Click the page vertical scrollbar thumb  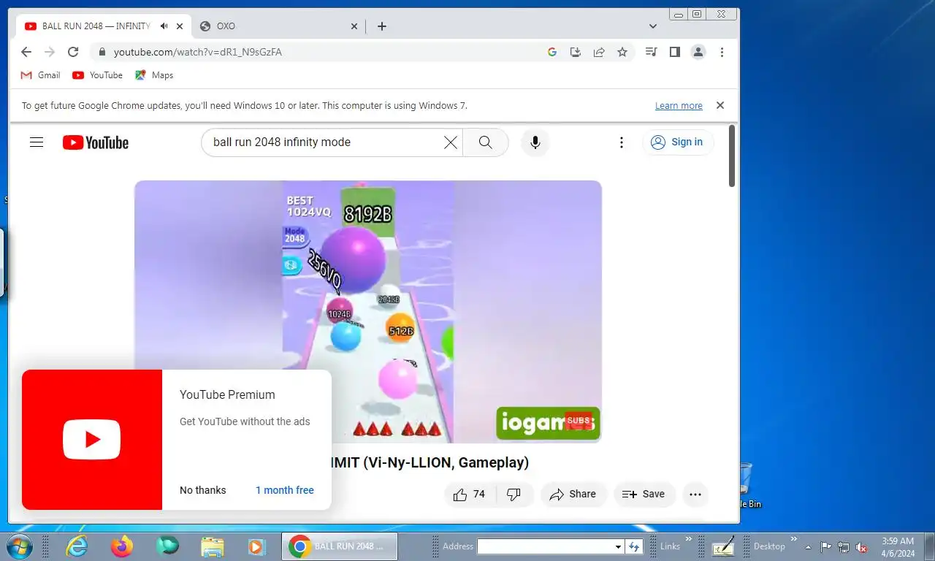[732, 156]
